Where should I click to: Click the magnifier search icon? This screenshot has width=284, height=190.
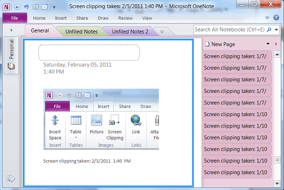pos(270,29)
